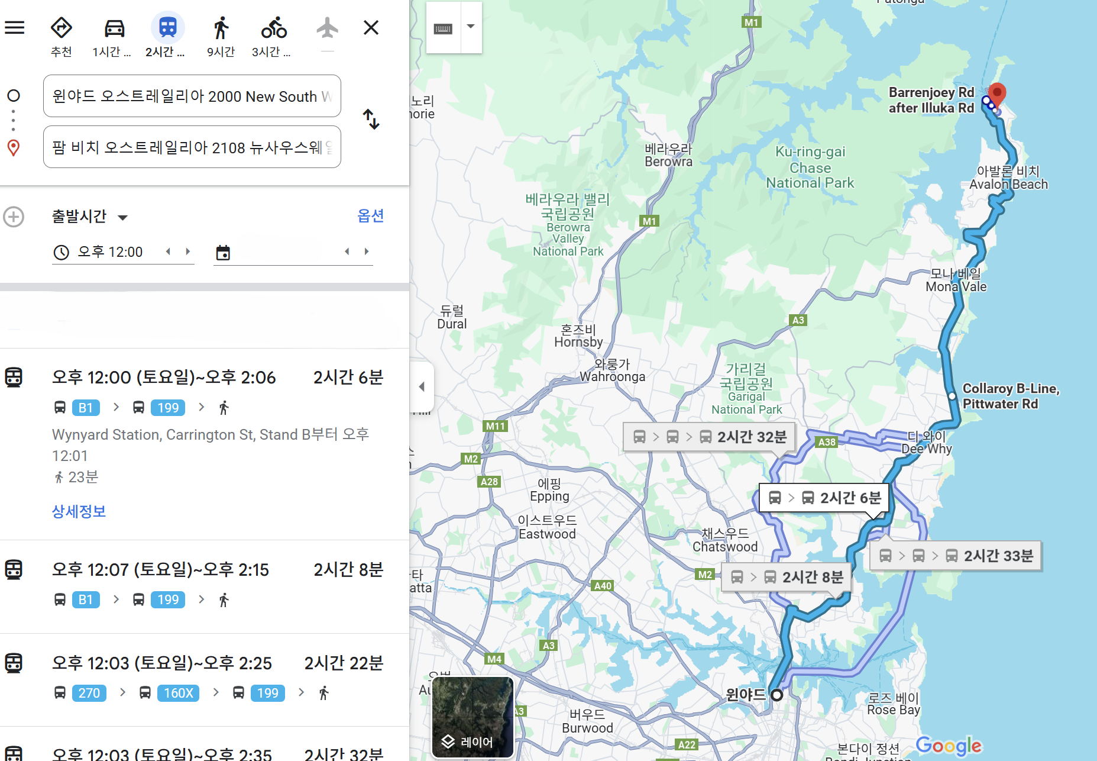Click the B1 badge in 12:07 route

[86, 599]
